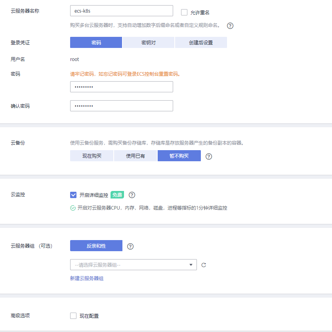Refresh the cloud server group list
The height and width of the screenshot is (332, 332).
click(x=204, y=265)
